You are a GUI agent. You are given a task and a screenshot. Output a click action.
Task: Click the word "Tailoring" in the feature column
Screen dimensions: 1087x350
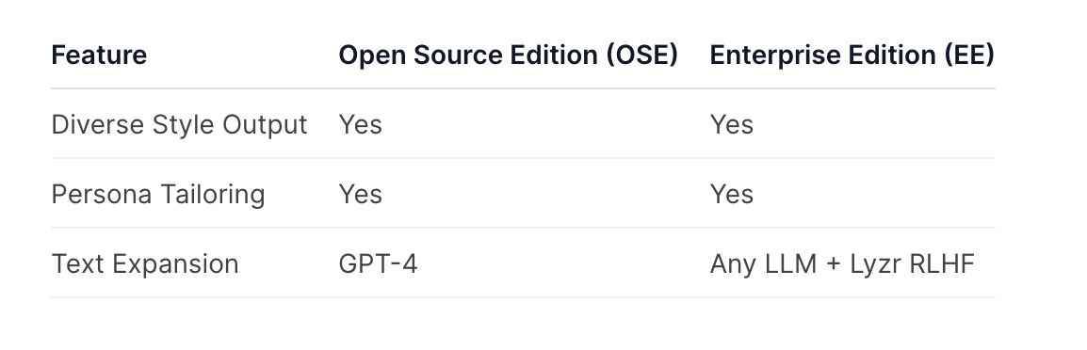pyautogui.click(x=212, y=195)
